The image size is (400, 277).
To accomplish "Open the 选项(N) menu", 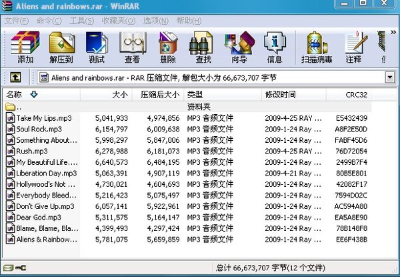I will click(156, 21).
